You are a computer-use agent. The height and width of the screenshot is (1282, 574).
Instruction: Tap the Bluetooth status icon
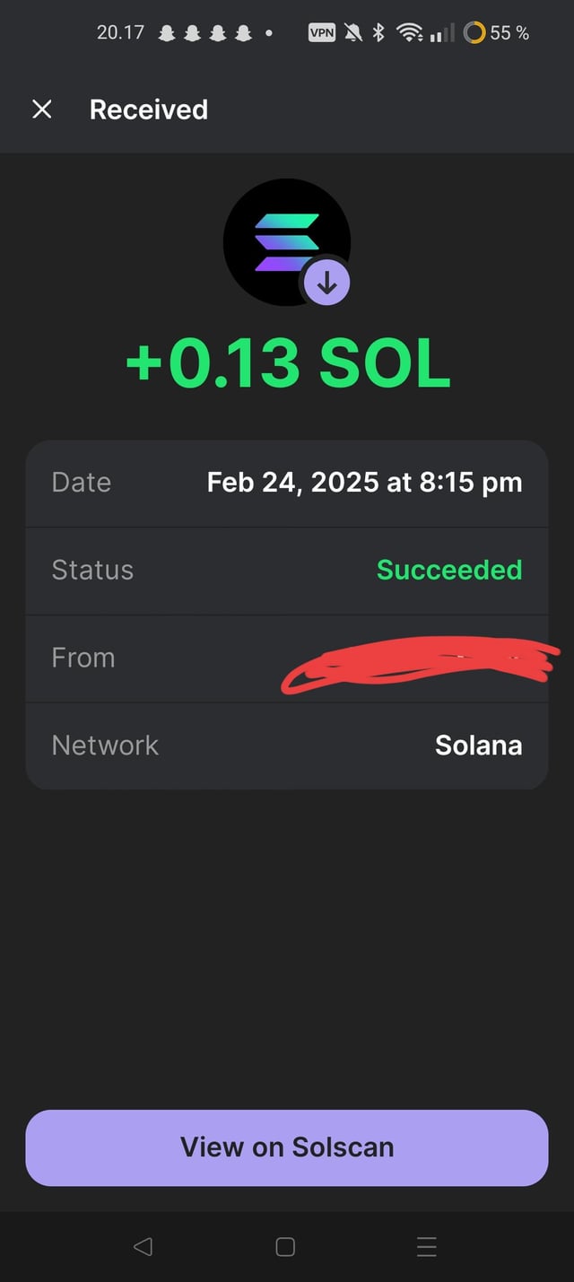[378, 33]
